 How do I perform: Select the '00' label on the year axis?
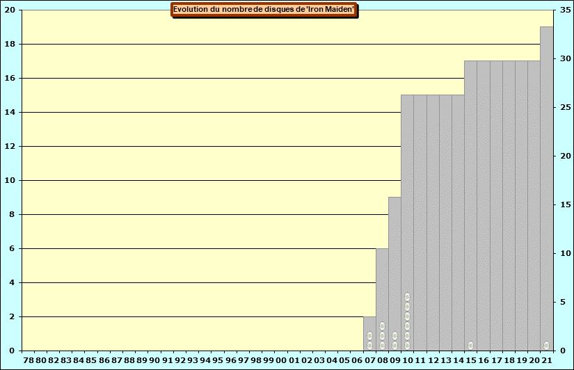(281, 360)
